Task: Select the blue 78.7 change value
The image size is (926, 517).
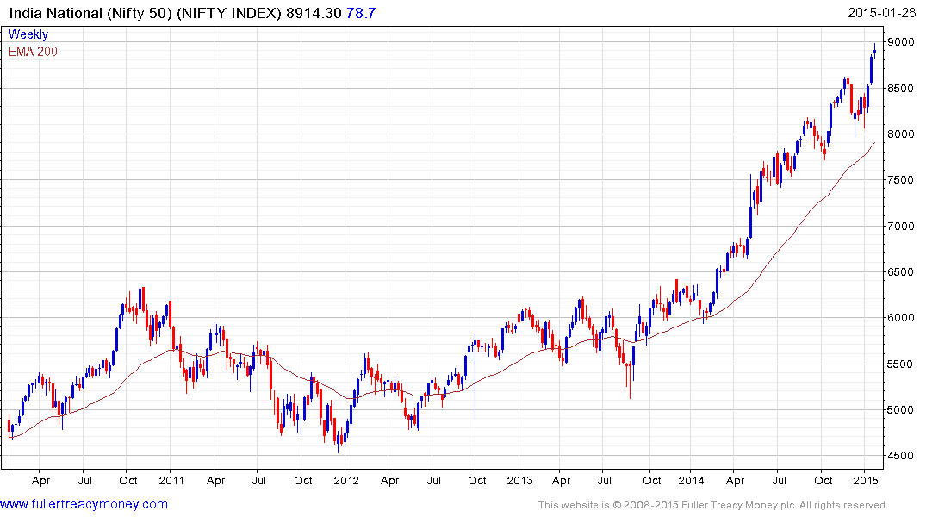Action: pos(361,13)
